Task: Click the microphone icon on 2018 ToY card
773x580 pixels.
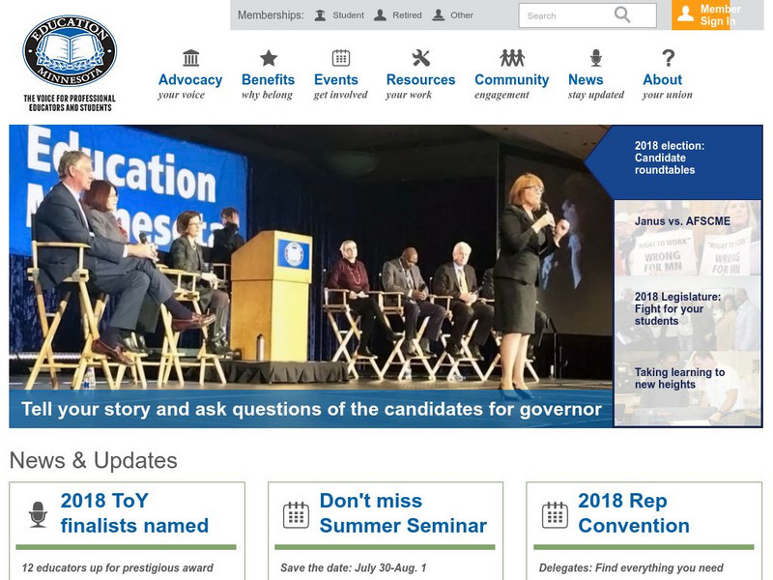Action: point(39,512)
